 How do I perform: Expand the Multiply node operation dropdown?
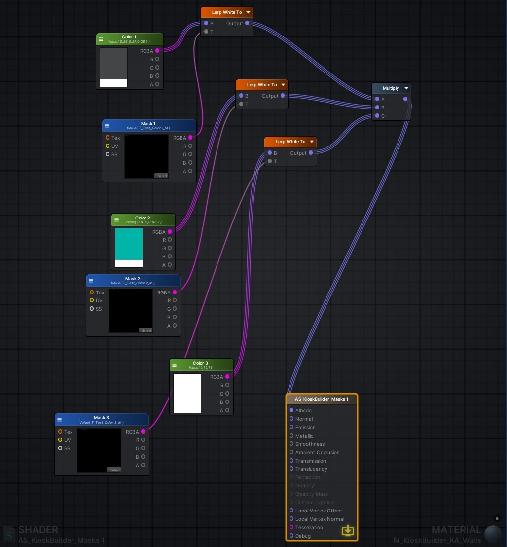tap(406, 88)
